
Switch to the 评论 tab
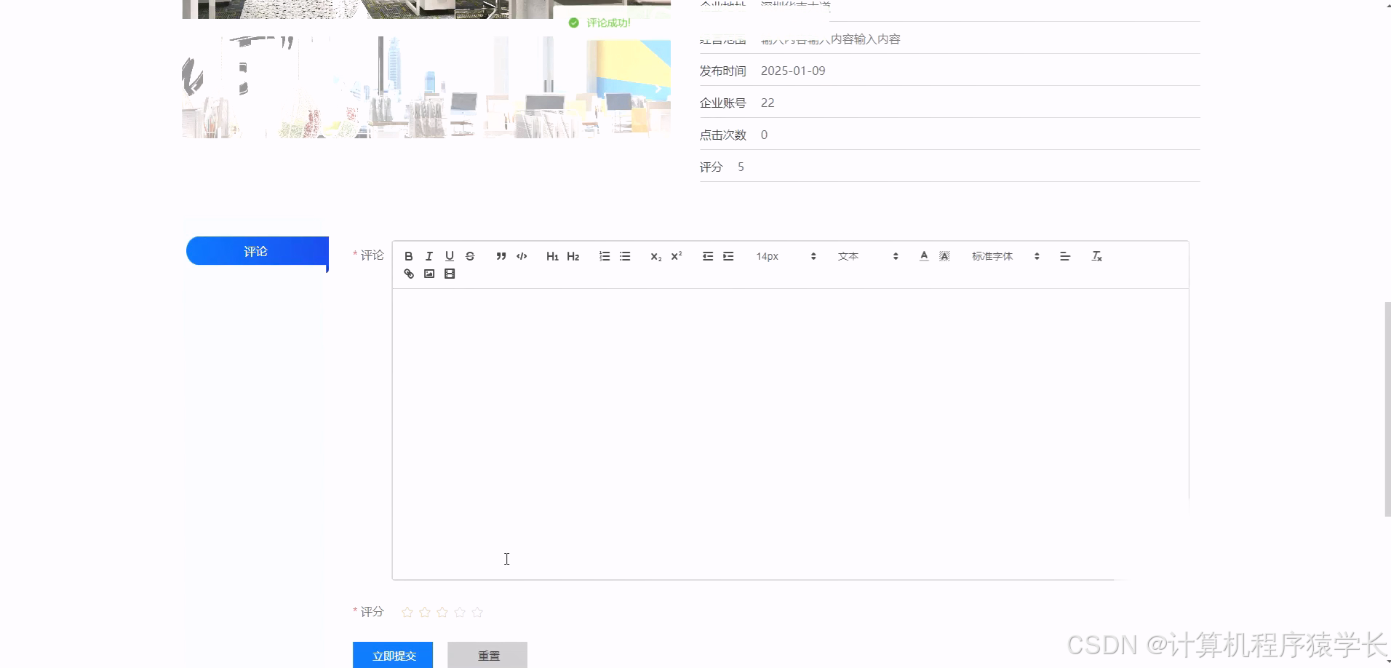(x=256, y=252)
